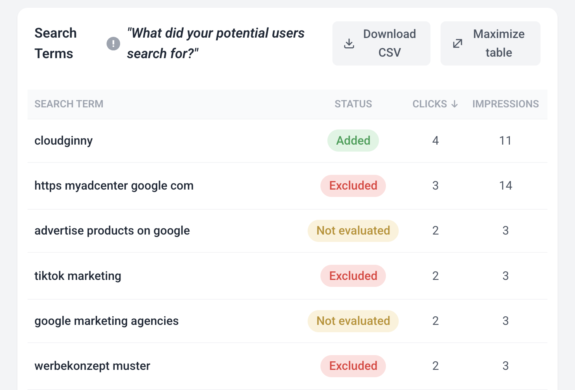Click the Maximize table button
Screen dimensions: 575x390
pyautogui.click(x=491, y=43)
